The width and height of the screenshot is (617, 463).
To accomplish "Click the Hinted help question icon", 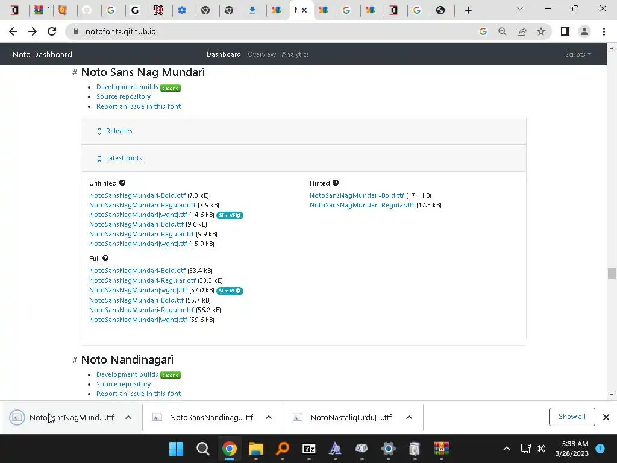I will 336,183.
